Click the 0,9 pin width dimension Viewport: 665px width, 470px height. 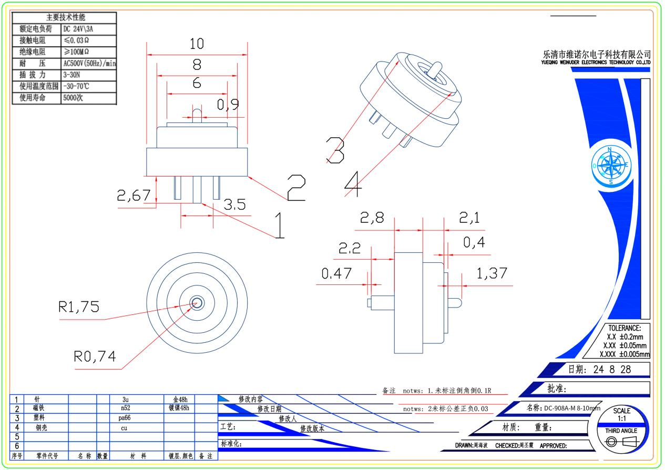(x=228, y=105)
